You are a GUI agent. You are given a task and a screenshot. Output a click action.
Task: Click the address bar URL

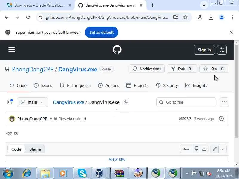click(107, 17)
